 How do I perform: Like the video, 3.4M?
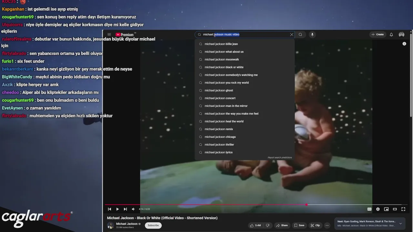pyautogui.click(x=255, y=225)
